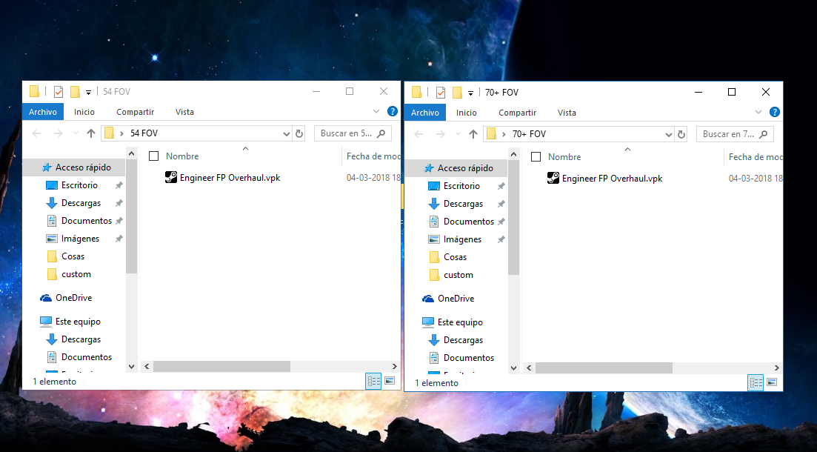
Task: Click the Steam file icon in 54 FOV window
Action: [x=171, y=177]
